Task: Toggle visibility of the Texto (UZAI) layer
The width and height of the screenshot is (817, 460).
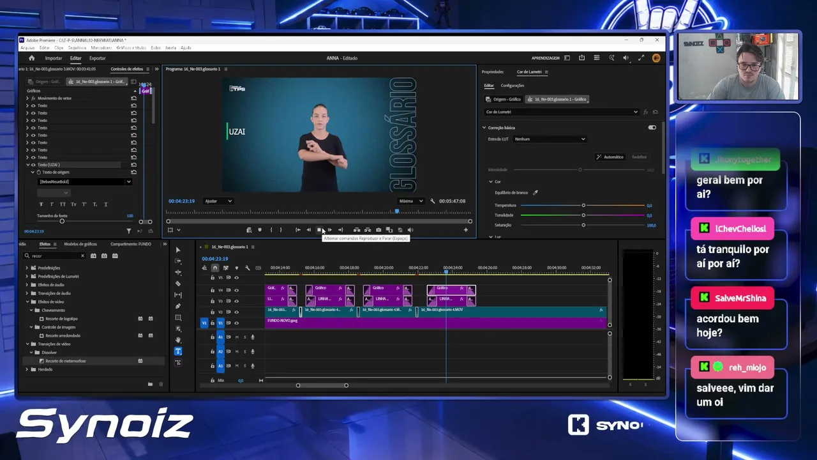Action: coord(33,165)
